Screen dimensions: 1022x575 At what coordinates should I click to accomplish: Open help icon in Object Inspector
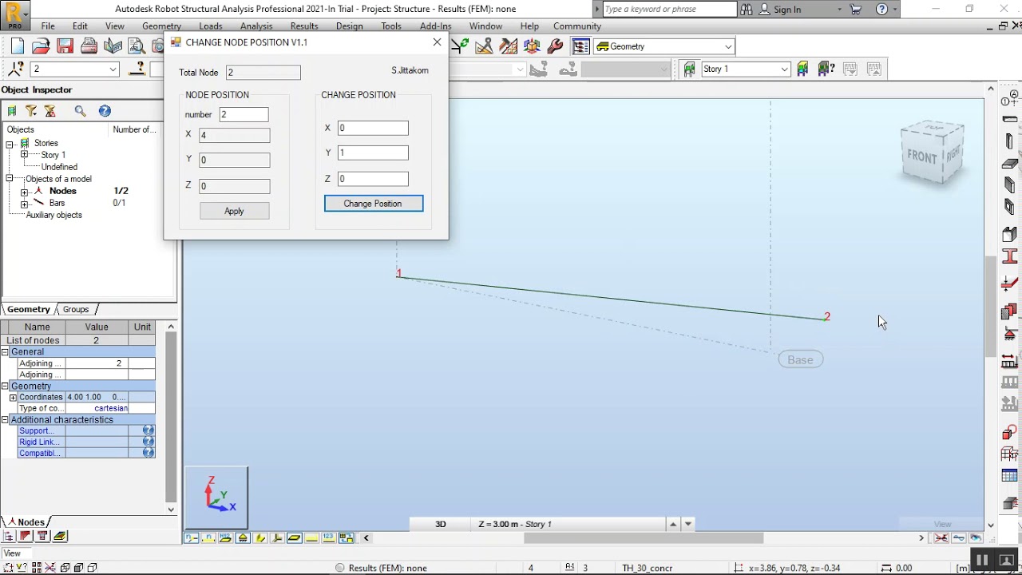[105, 111]
